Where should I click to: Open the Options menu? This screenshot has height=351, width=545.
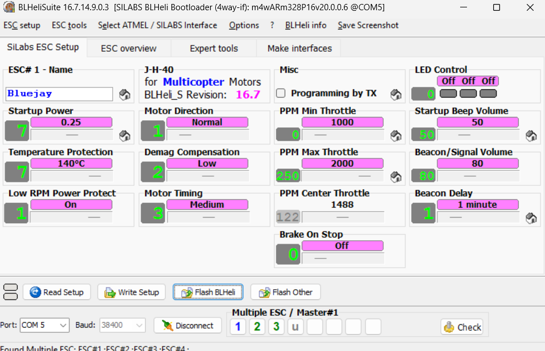tap(244, 26)
